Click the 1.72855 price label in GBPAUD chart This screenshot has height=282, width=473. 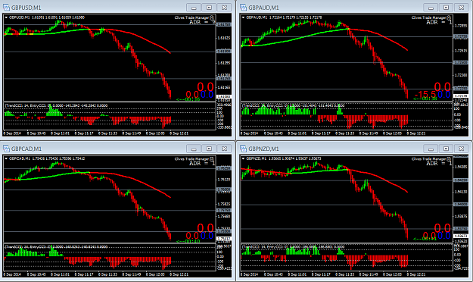pos(461,26)
